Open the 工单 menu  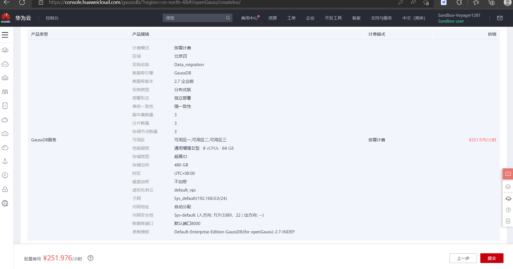click(x=291, y=18)
